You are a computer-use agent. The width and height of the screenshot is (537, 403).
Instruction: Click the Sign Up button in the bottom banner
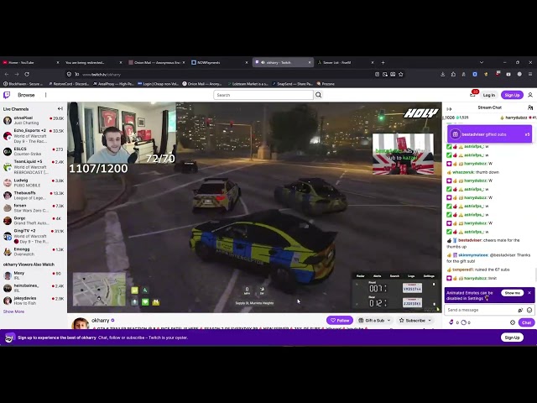coord(512,338)
